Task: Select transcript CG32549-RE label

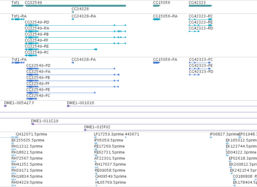Action: (x=37, y=46)
